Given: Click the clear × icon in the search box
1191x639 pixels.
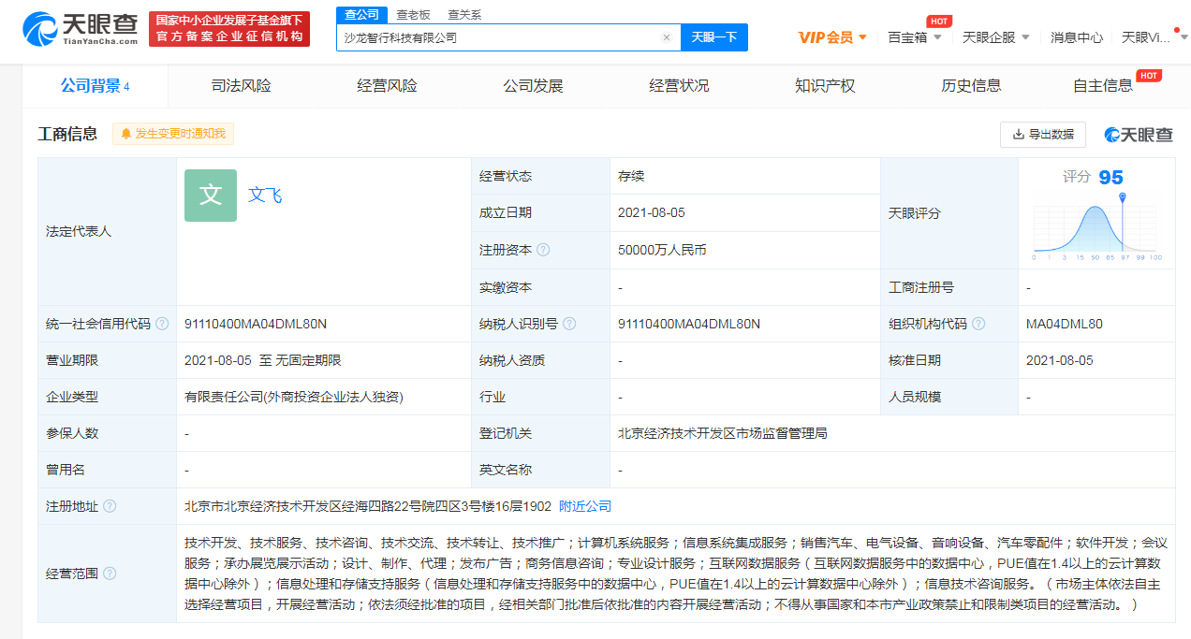Looking at the screenshot, I should click(666, 36).
